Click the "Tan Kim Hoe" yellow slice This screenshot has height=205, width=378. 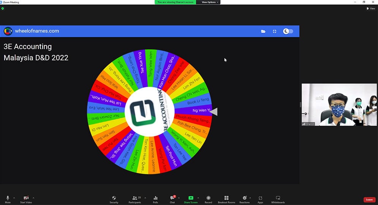(x=144, y=155)
